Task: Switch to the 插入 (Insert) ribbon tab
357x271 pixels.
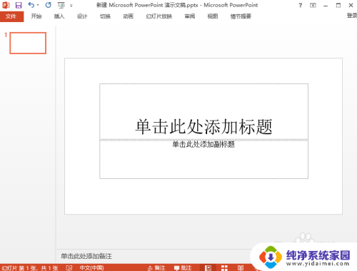Action: pyautogui.click(x=59, y=16)
